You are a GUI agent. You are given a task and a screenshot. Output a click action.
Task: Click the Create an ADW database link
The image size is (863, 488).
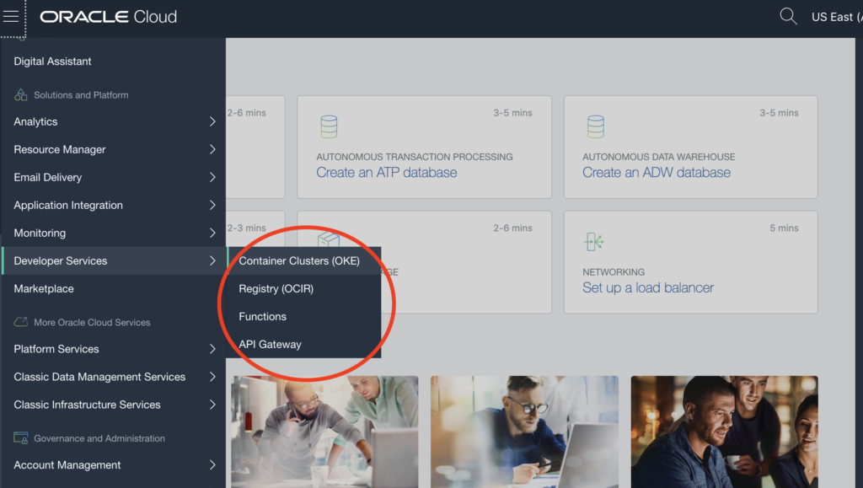(x=657, y=173)
